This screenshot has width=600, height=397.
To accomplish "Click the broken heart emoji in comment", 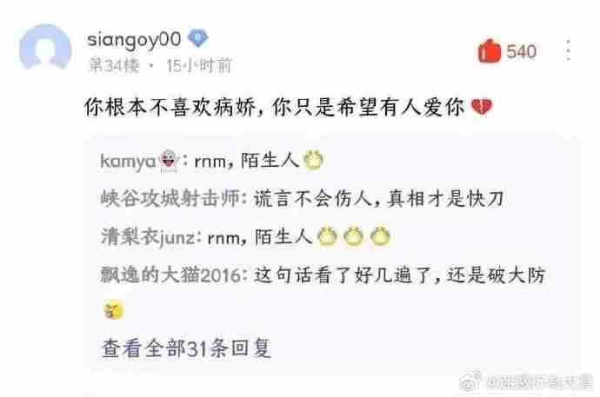I will 481,107.
